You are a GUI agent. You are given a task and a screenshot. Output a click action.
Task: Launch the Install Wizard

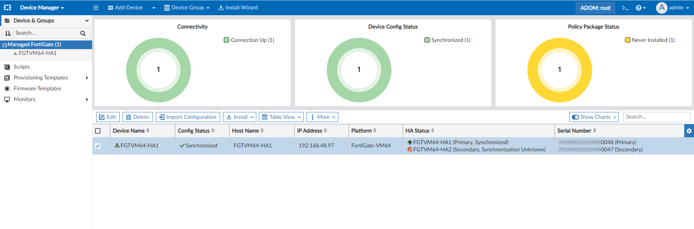(x=238, y=8)
